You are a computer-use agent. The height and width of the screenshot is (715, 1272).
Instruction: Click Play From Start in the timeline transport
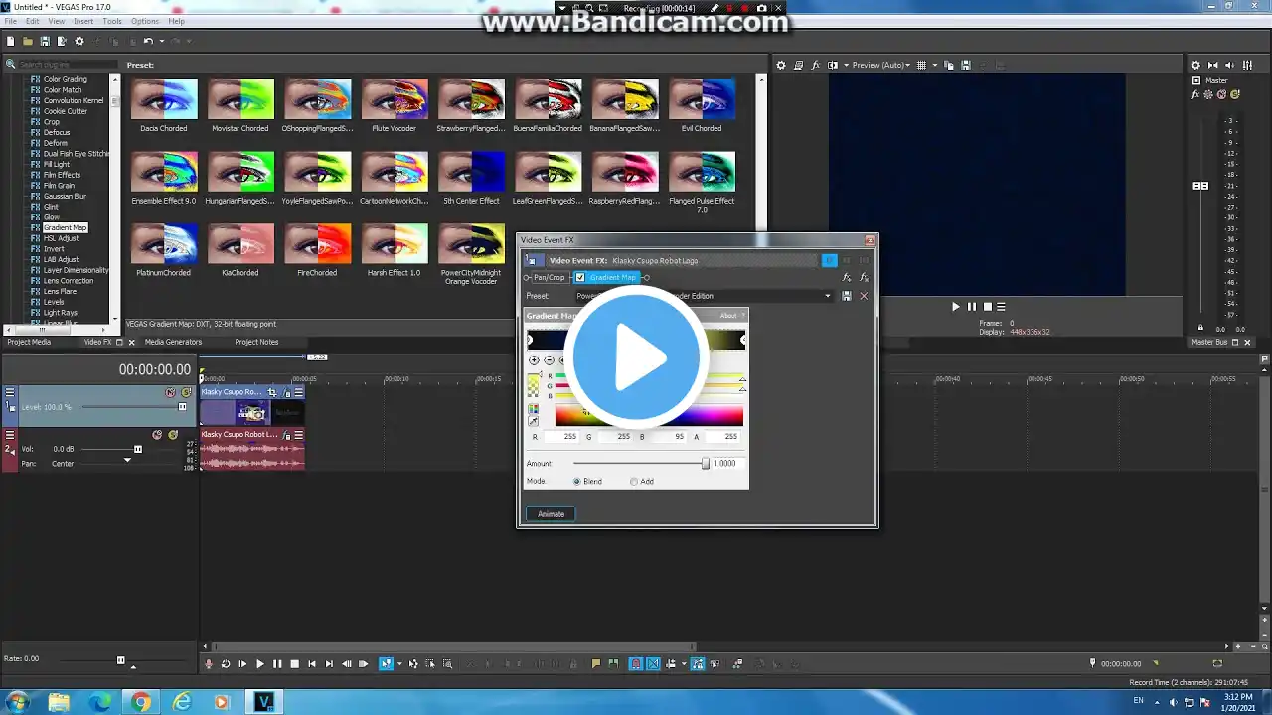[x=242, y=664]
